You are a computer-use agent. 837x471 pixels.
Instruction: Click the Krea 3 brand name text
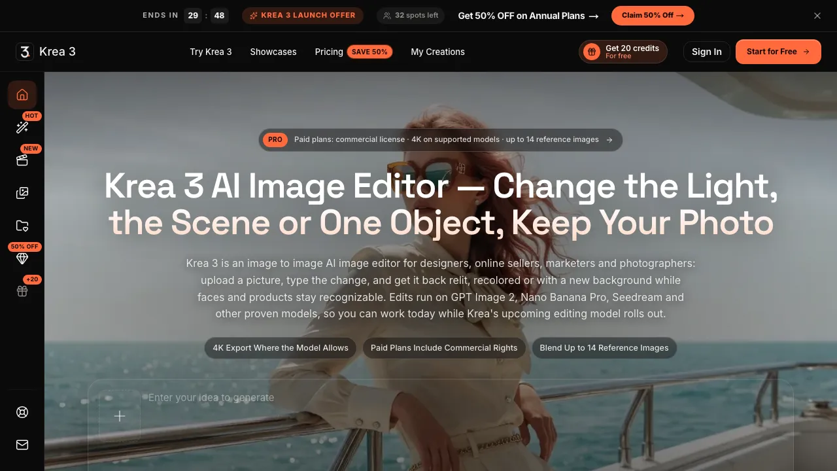click(58, 52)
